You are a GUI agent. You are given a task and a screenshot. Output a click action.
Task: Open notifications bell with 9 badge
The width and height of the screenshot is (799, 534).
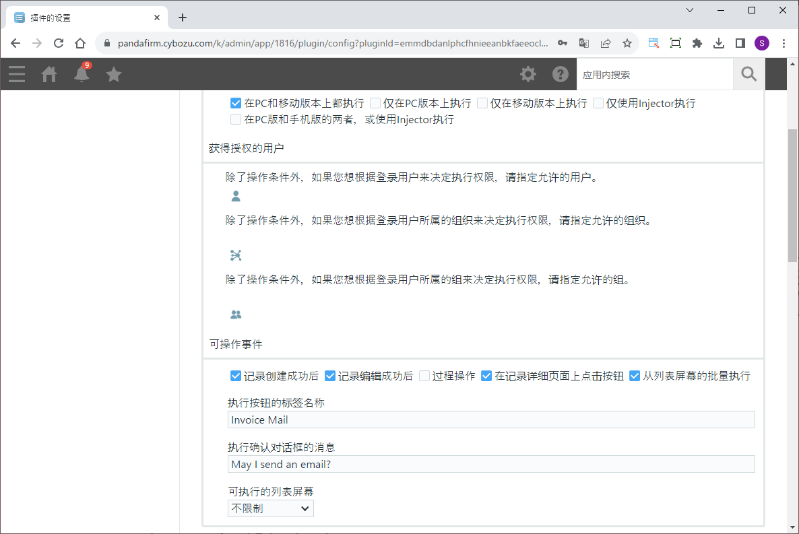[x=82, y=74]
